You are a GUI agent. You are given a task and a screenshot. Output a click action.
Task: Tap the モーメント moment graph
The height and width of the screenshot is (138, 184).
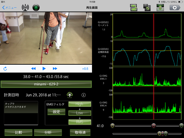click(147, 26)
